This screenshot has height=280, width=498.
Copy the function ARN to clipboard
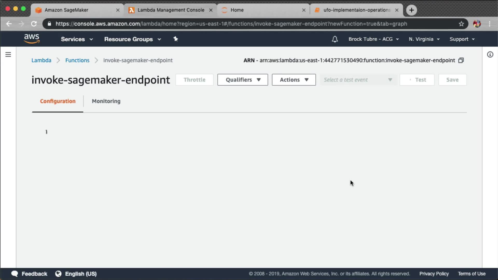pyautogui.click(x=461, y=60)
